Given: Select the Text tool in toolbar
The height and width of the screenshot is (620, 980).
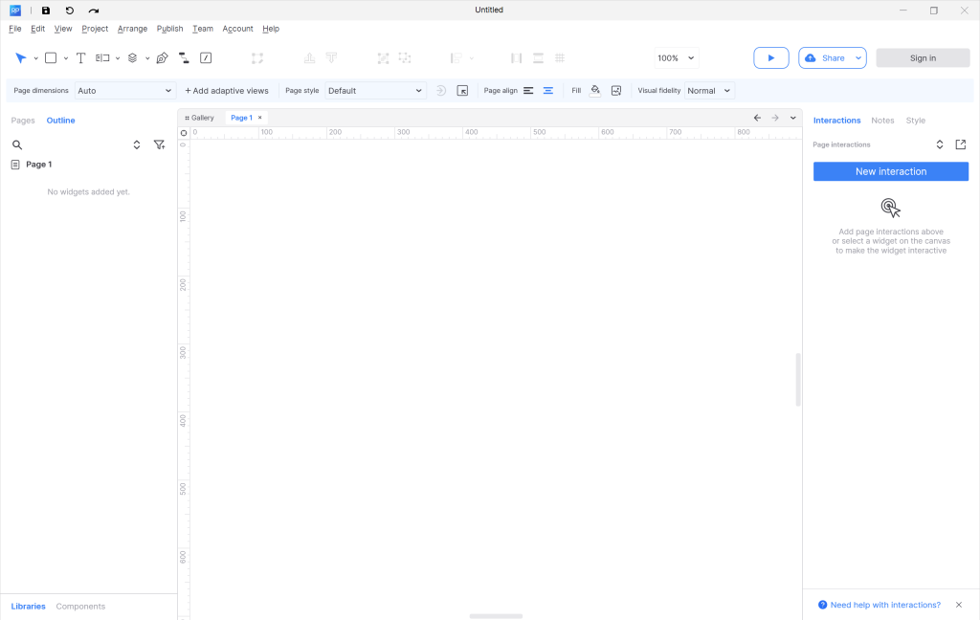Looking at the screenshot, I should point(80,58).
